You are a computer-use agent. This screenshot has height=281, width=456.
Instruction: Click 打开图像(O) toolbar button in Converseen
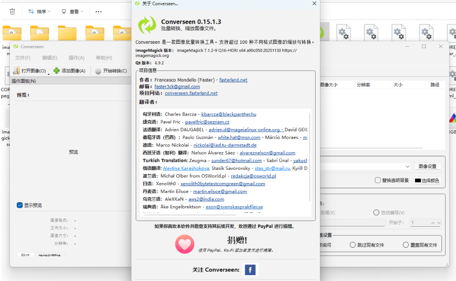click(30, 70)
